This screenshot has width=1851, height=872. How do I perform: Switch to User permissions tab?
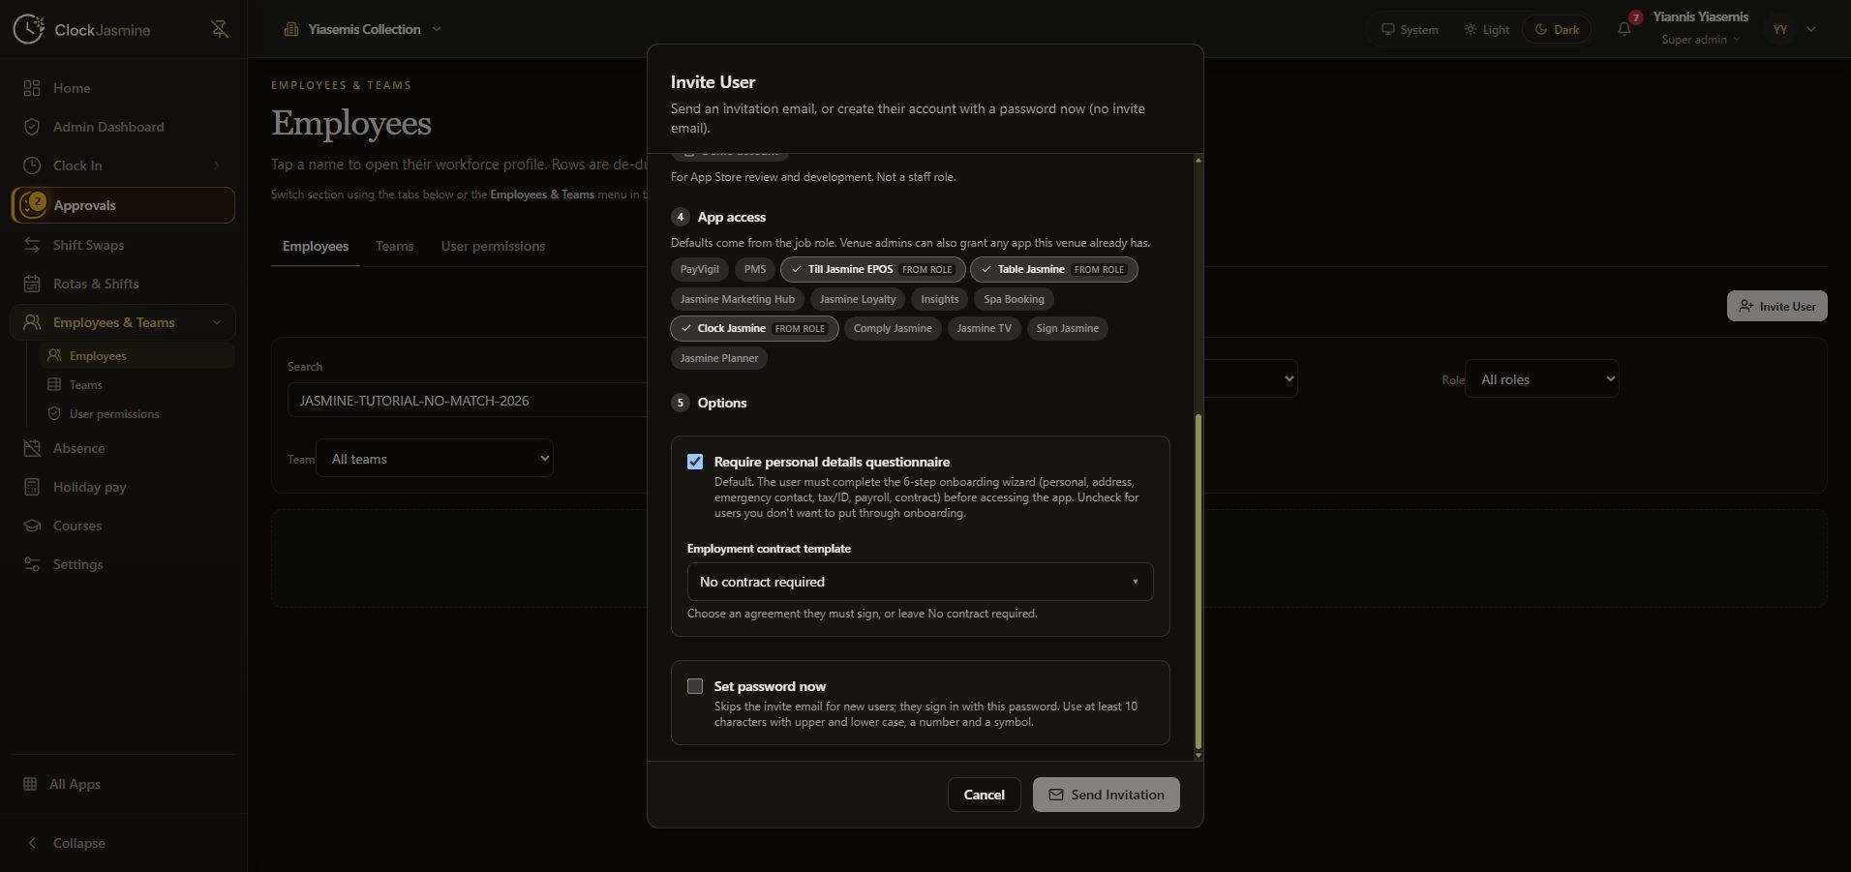click(493, 246)
